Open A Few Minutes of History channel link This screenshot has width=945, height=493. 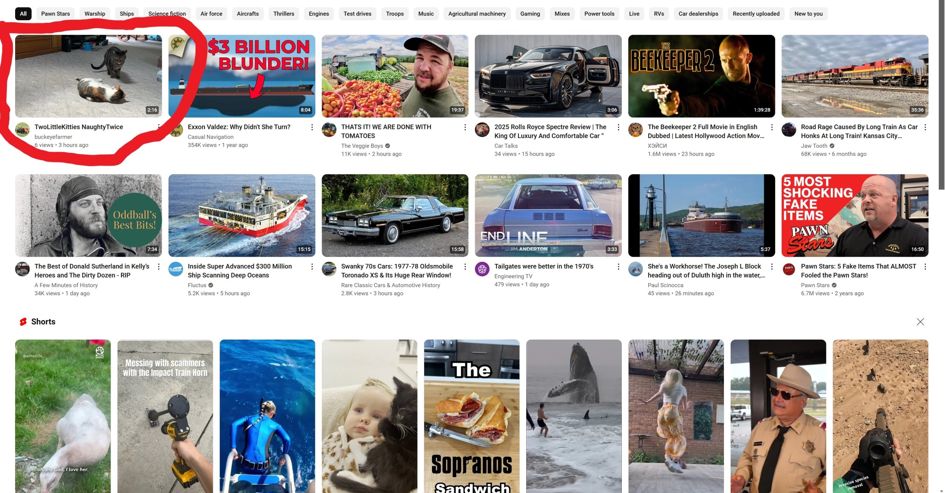(66, 285)
